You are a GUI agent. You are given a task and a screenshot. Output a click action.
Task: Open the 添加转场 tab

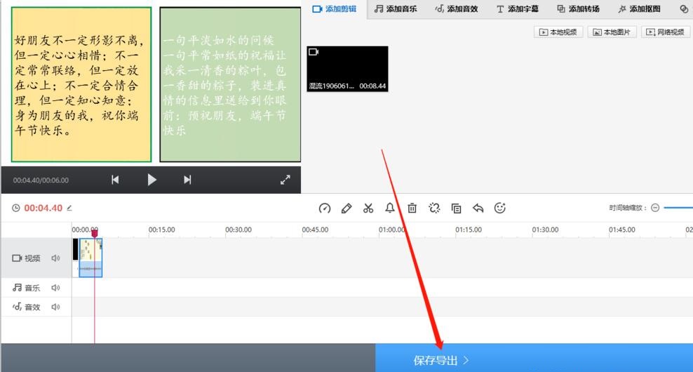tap(578, 9)
